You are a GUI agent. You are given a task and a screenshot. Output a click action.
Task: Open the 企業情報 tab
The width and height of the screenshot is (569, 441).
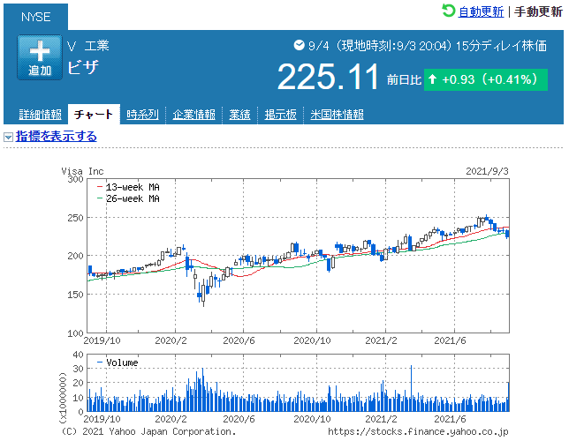193,115
